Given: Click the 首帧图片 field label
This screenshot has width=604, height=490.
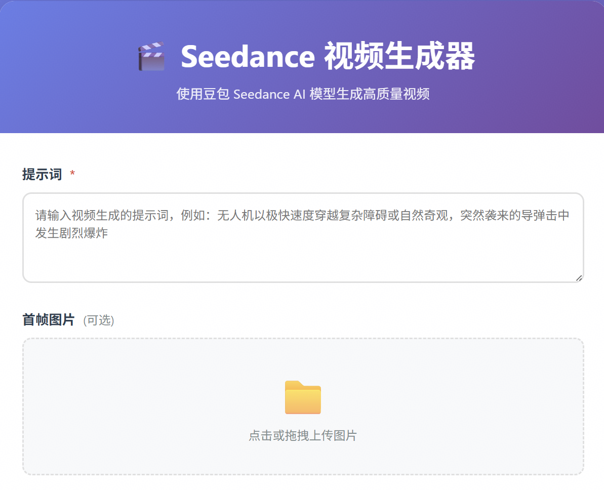Looking at the screenshot, I should 49,320.
